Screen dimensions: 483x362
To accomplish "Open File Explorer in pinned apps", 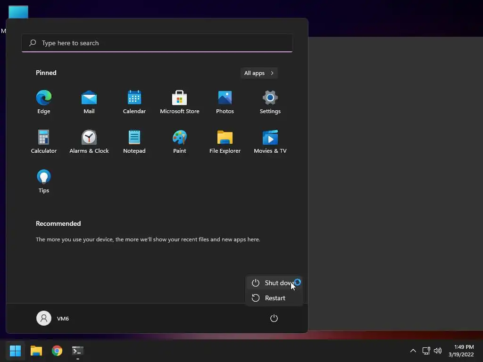I will click(x=225, y=141).
